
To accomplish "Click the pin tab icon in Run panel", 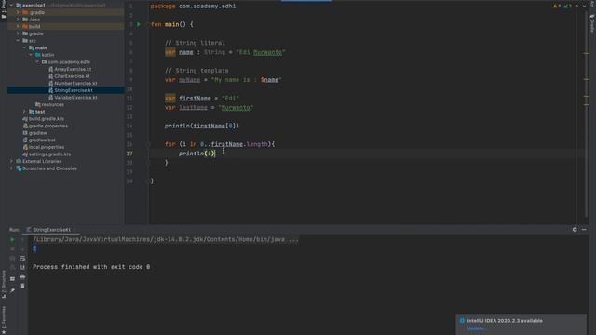I will [12, 290].
